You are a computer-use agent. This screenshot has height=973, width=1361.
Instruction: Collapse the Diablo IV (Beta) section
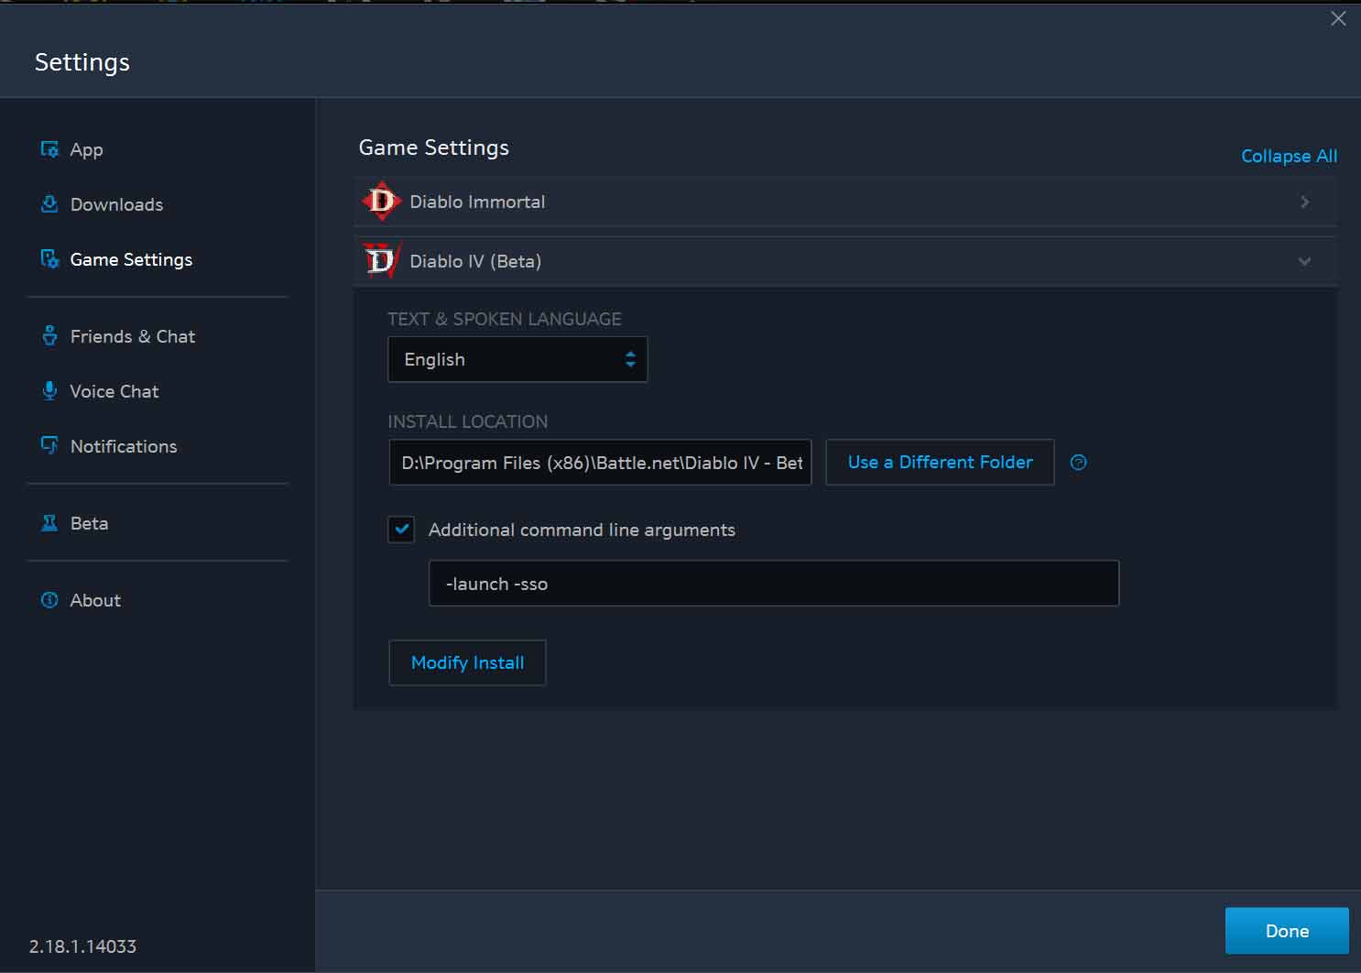tap(1304, 260)
